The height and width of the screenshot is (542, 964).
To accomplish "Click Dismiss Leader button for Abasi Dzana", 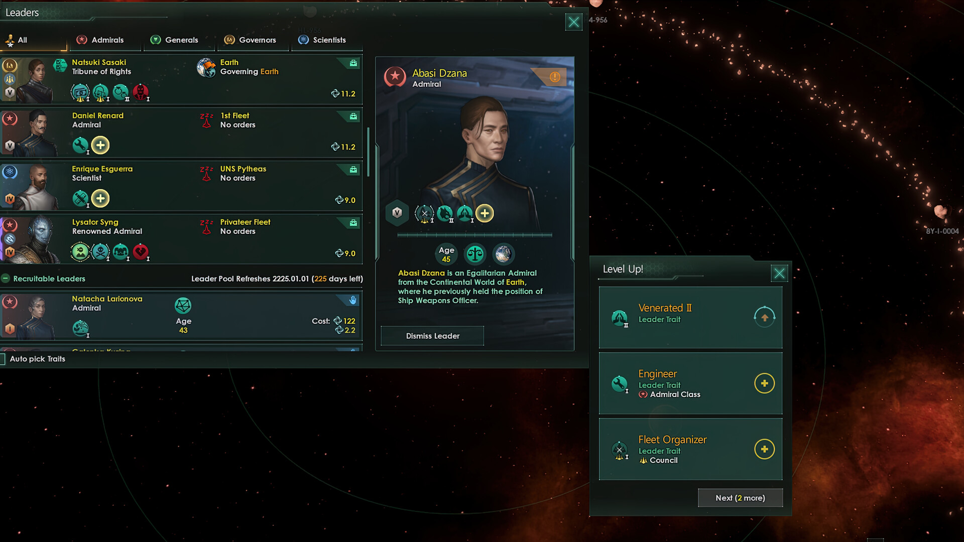I will point(432,336).
